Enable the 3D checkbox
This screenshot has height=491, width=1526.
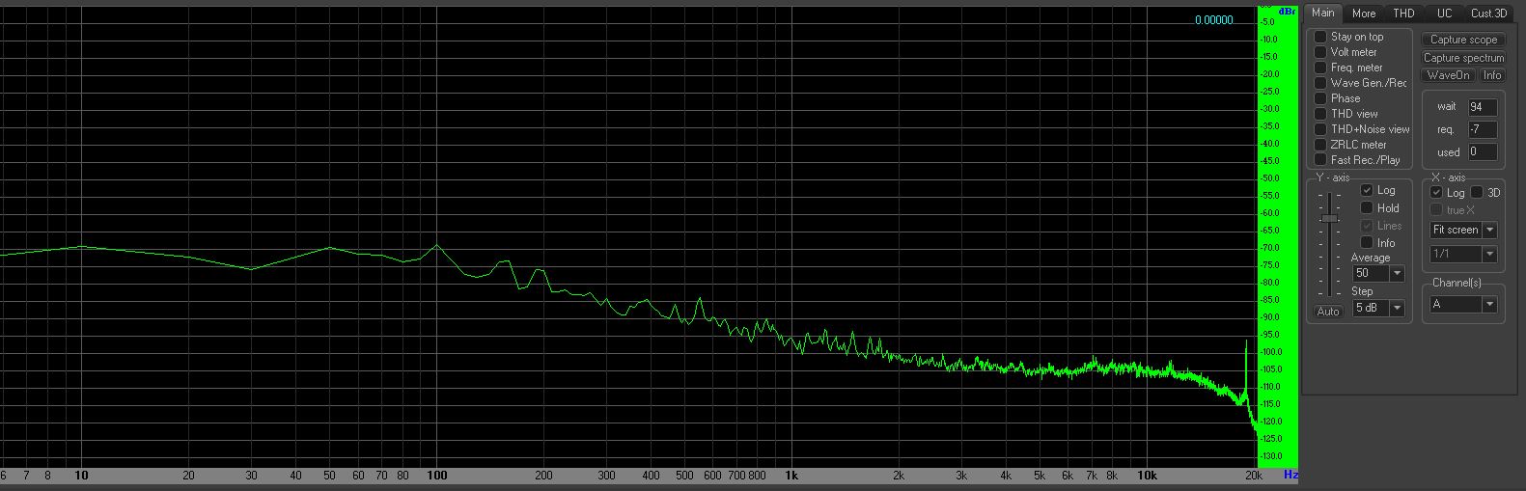[x=1477, y=193]
